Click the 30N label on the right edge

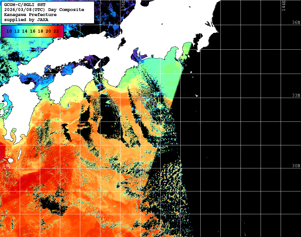coord(296,166)
